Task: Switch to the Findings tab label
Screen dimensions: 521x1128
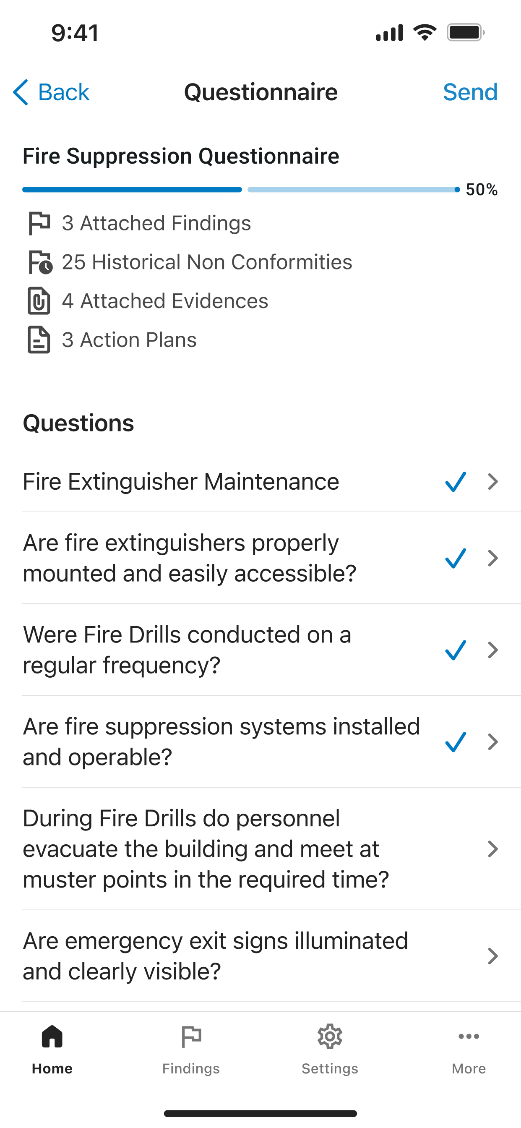Action: 191,1069
